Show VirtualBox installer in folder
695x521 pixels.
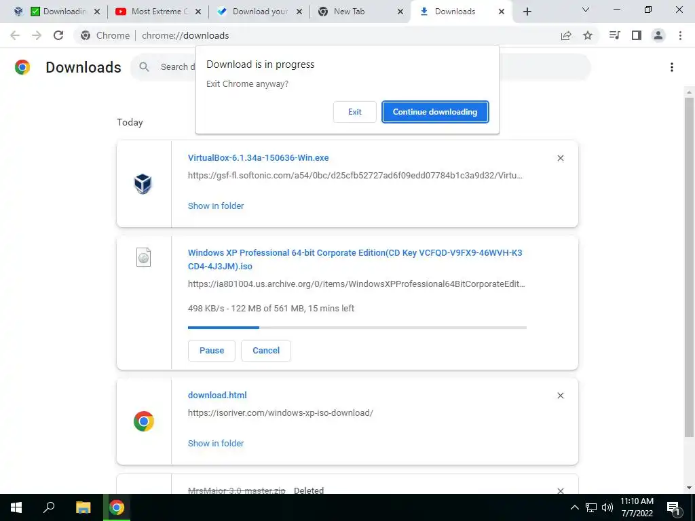[216, 206]
